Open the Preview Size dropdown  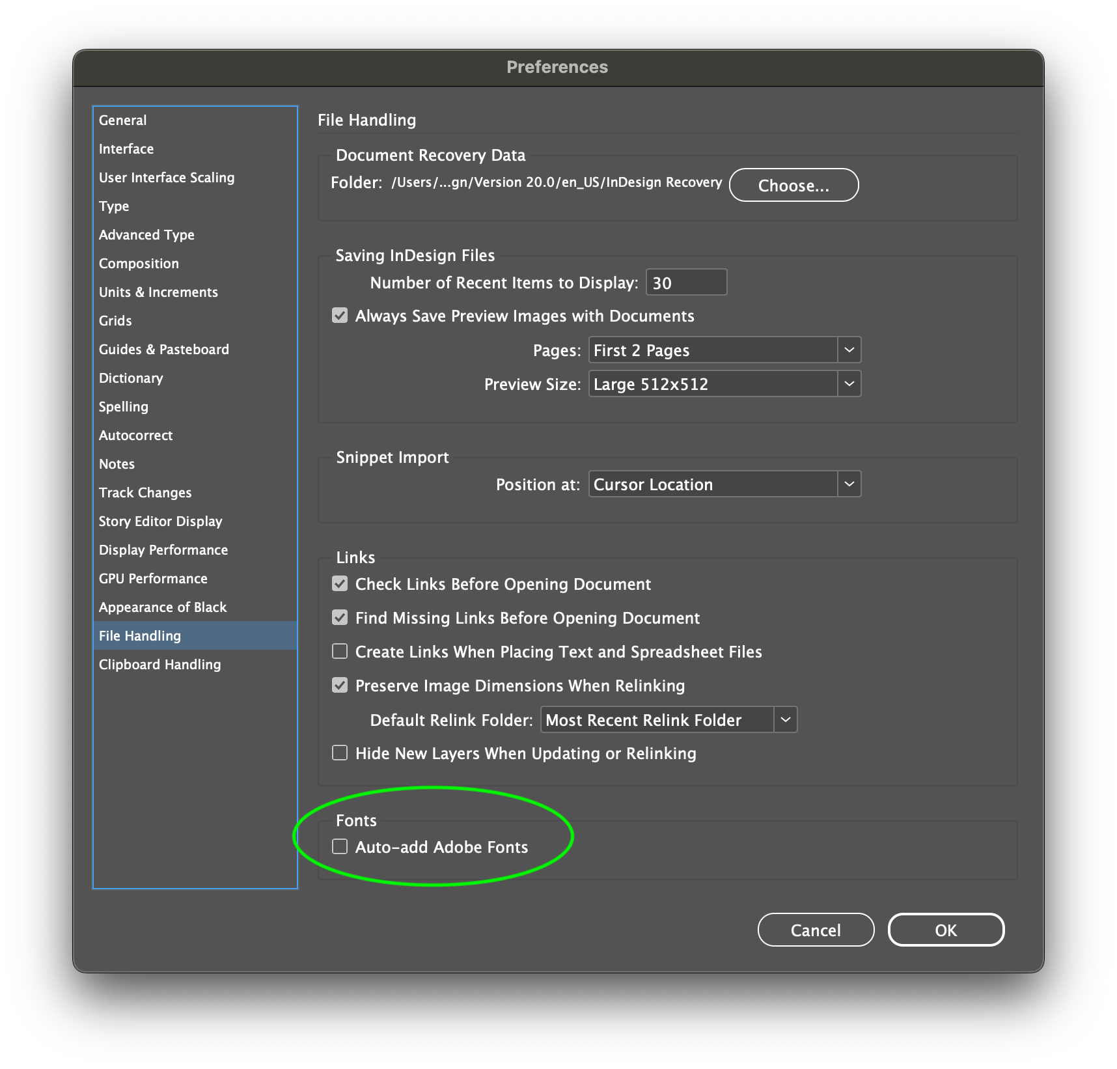[849, 383]
